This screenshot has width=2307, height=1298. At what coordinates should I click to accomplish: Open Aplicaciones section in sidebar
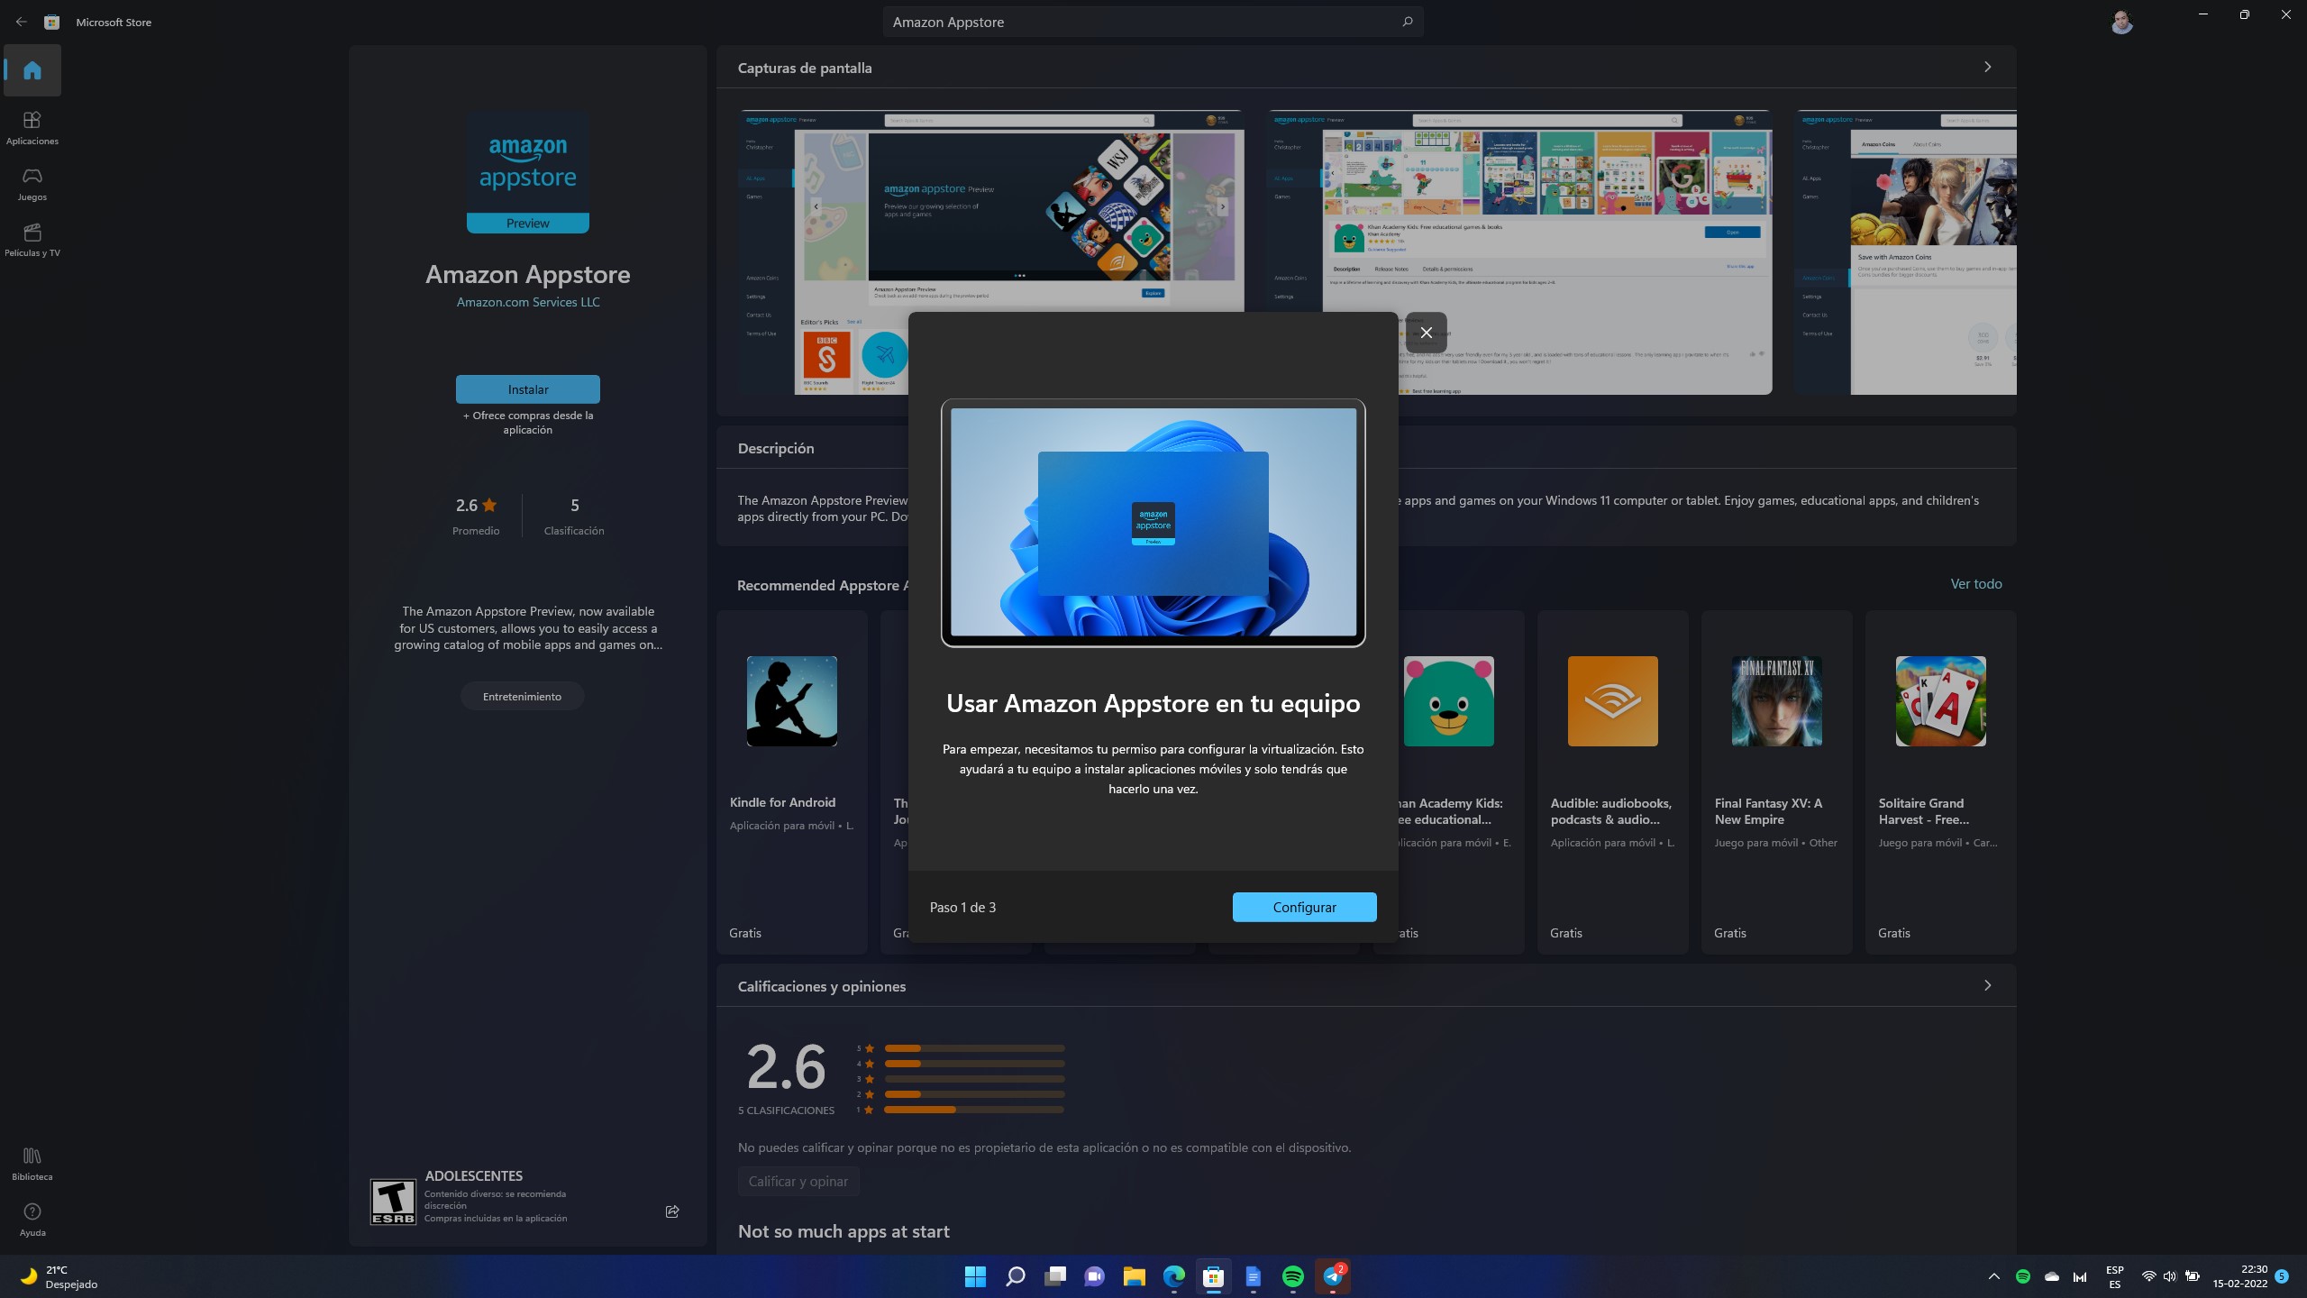32,127
